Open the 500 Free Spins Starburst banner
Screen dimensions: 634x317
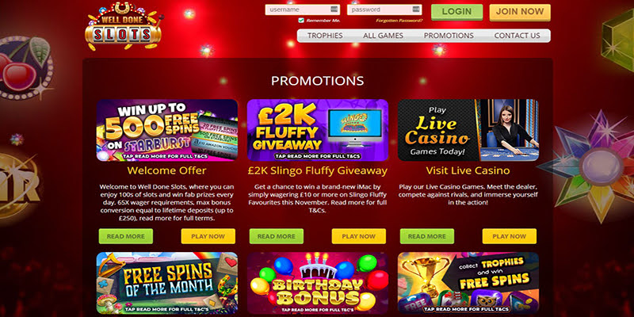[x=167, y=130]
